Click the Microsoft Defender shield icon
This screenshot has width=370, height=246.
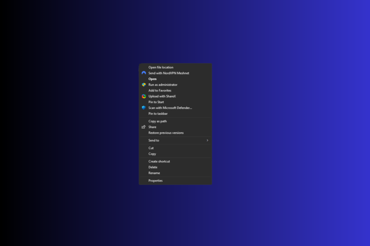144,108
